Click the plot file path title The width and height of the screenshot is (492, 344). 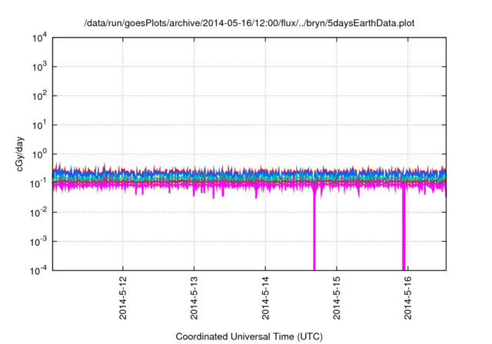point(249,23)
